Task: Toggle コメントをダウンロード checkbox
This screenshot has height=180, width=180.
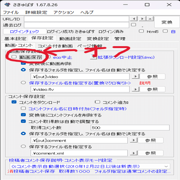Action: click(x=14, y=102)
